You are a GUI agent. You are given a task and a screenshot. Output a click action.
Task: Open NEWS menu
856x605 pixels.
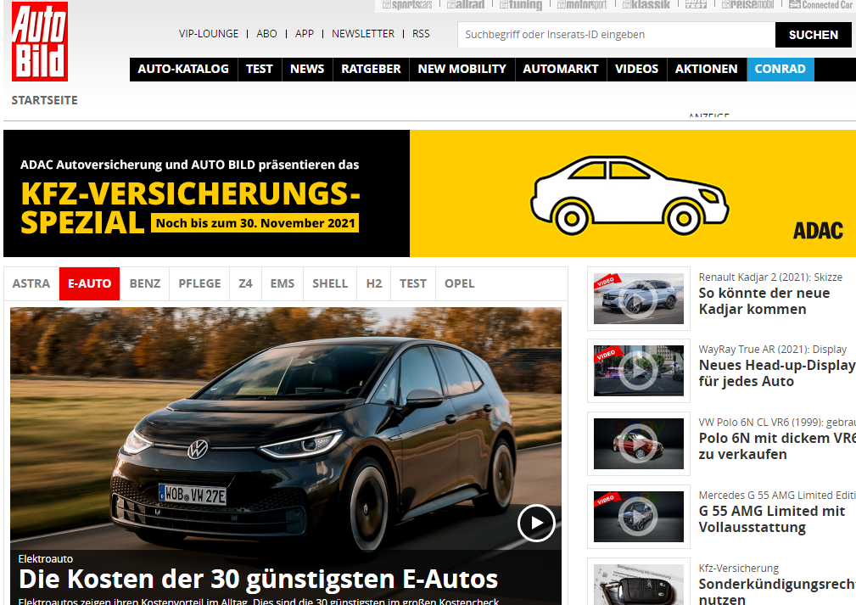tap(307, 70)
